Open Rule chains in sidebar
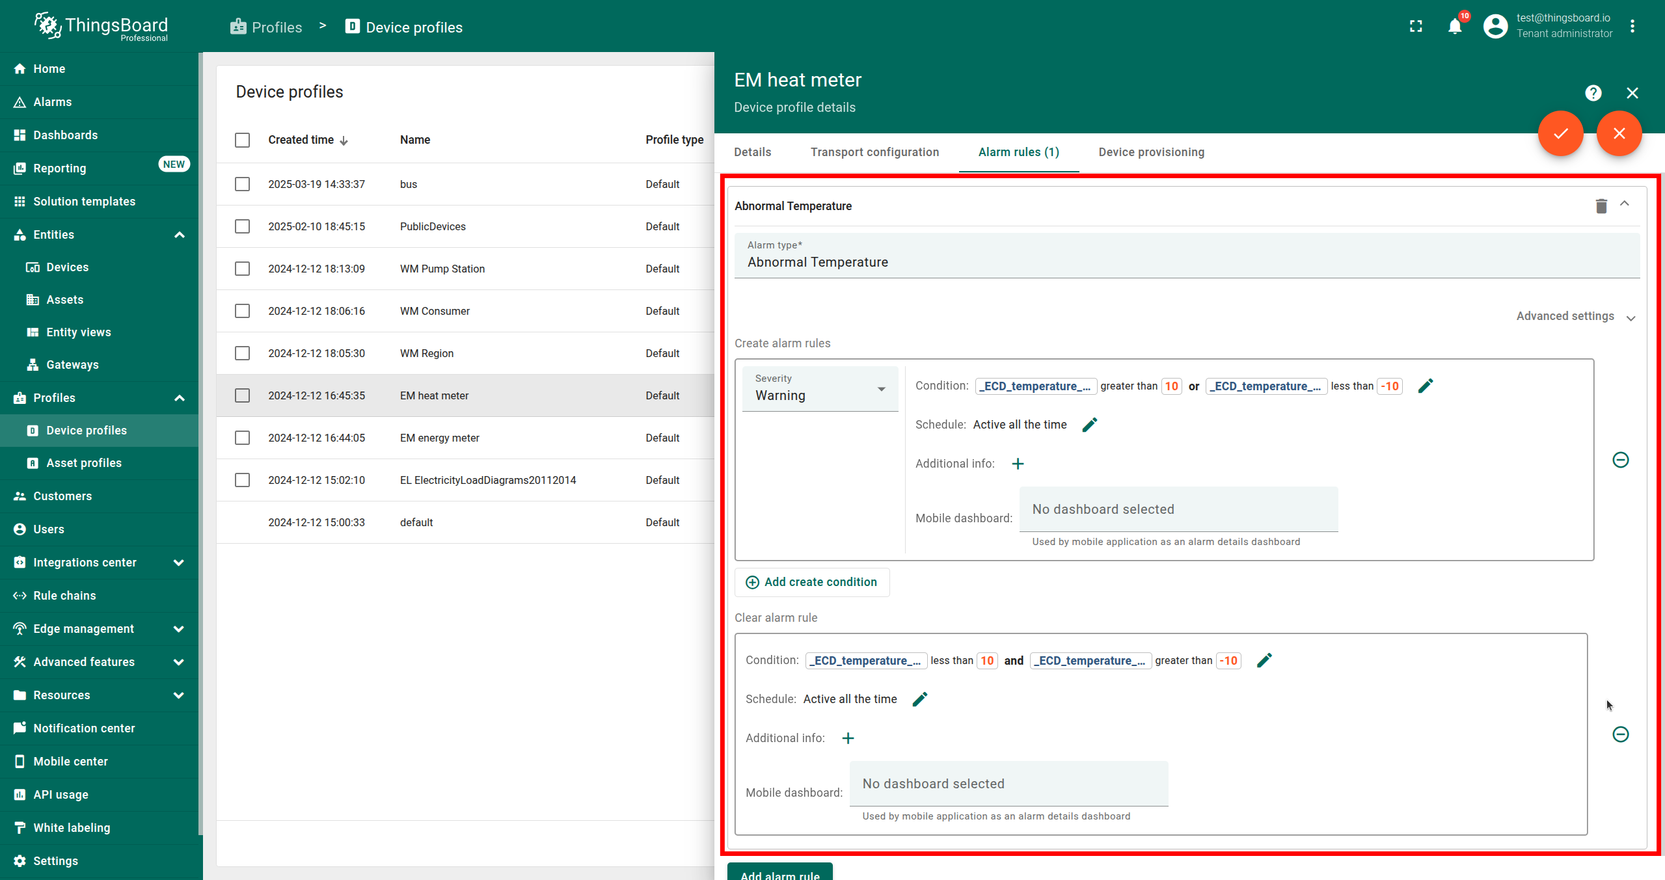1665x880 pixels. 64,596
